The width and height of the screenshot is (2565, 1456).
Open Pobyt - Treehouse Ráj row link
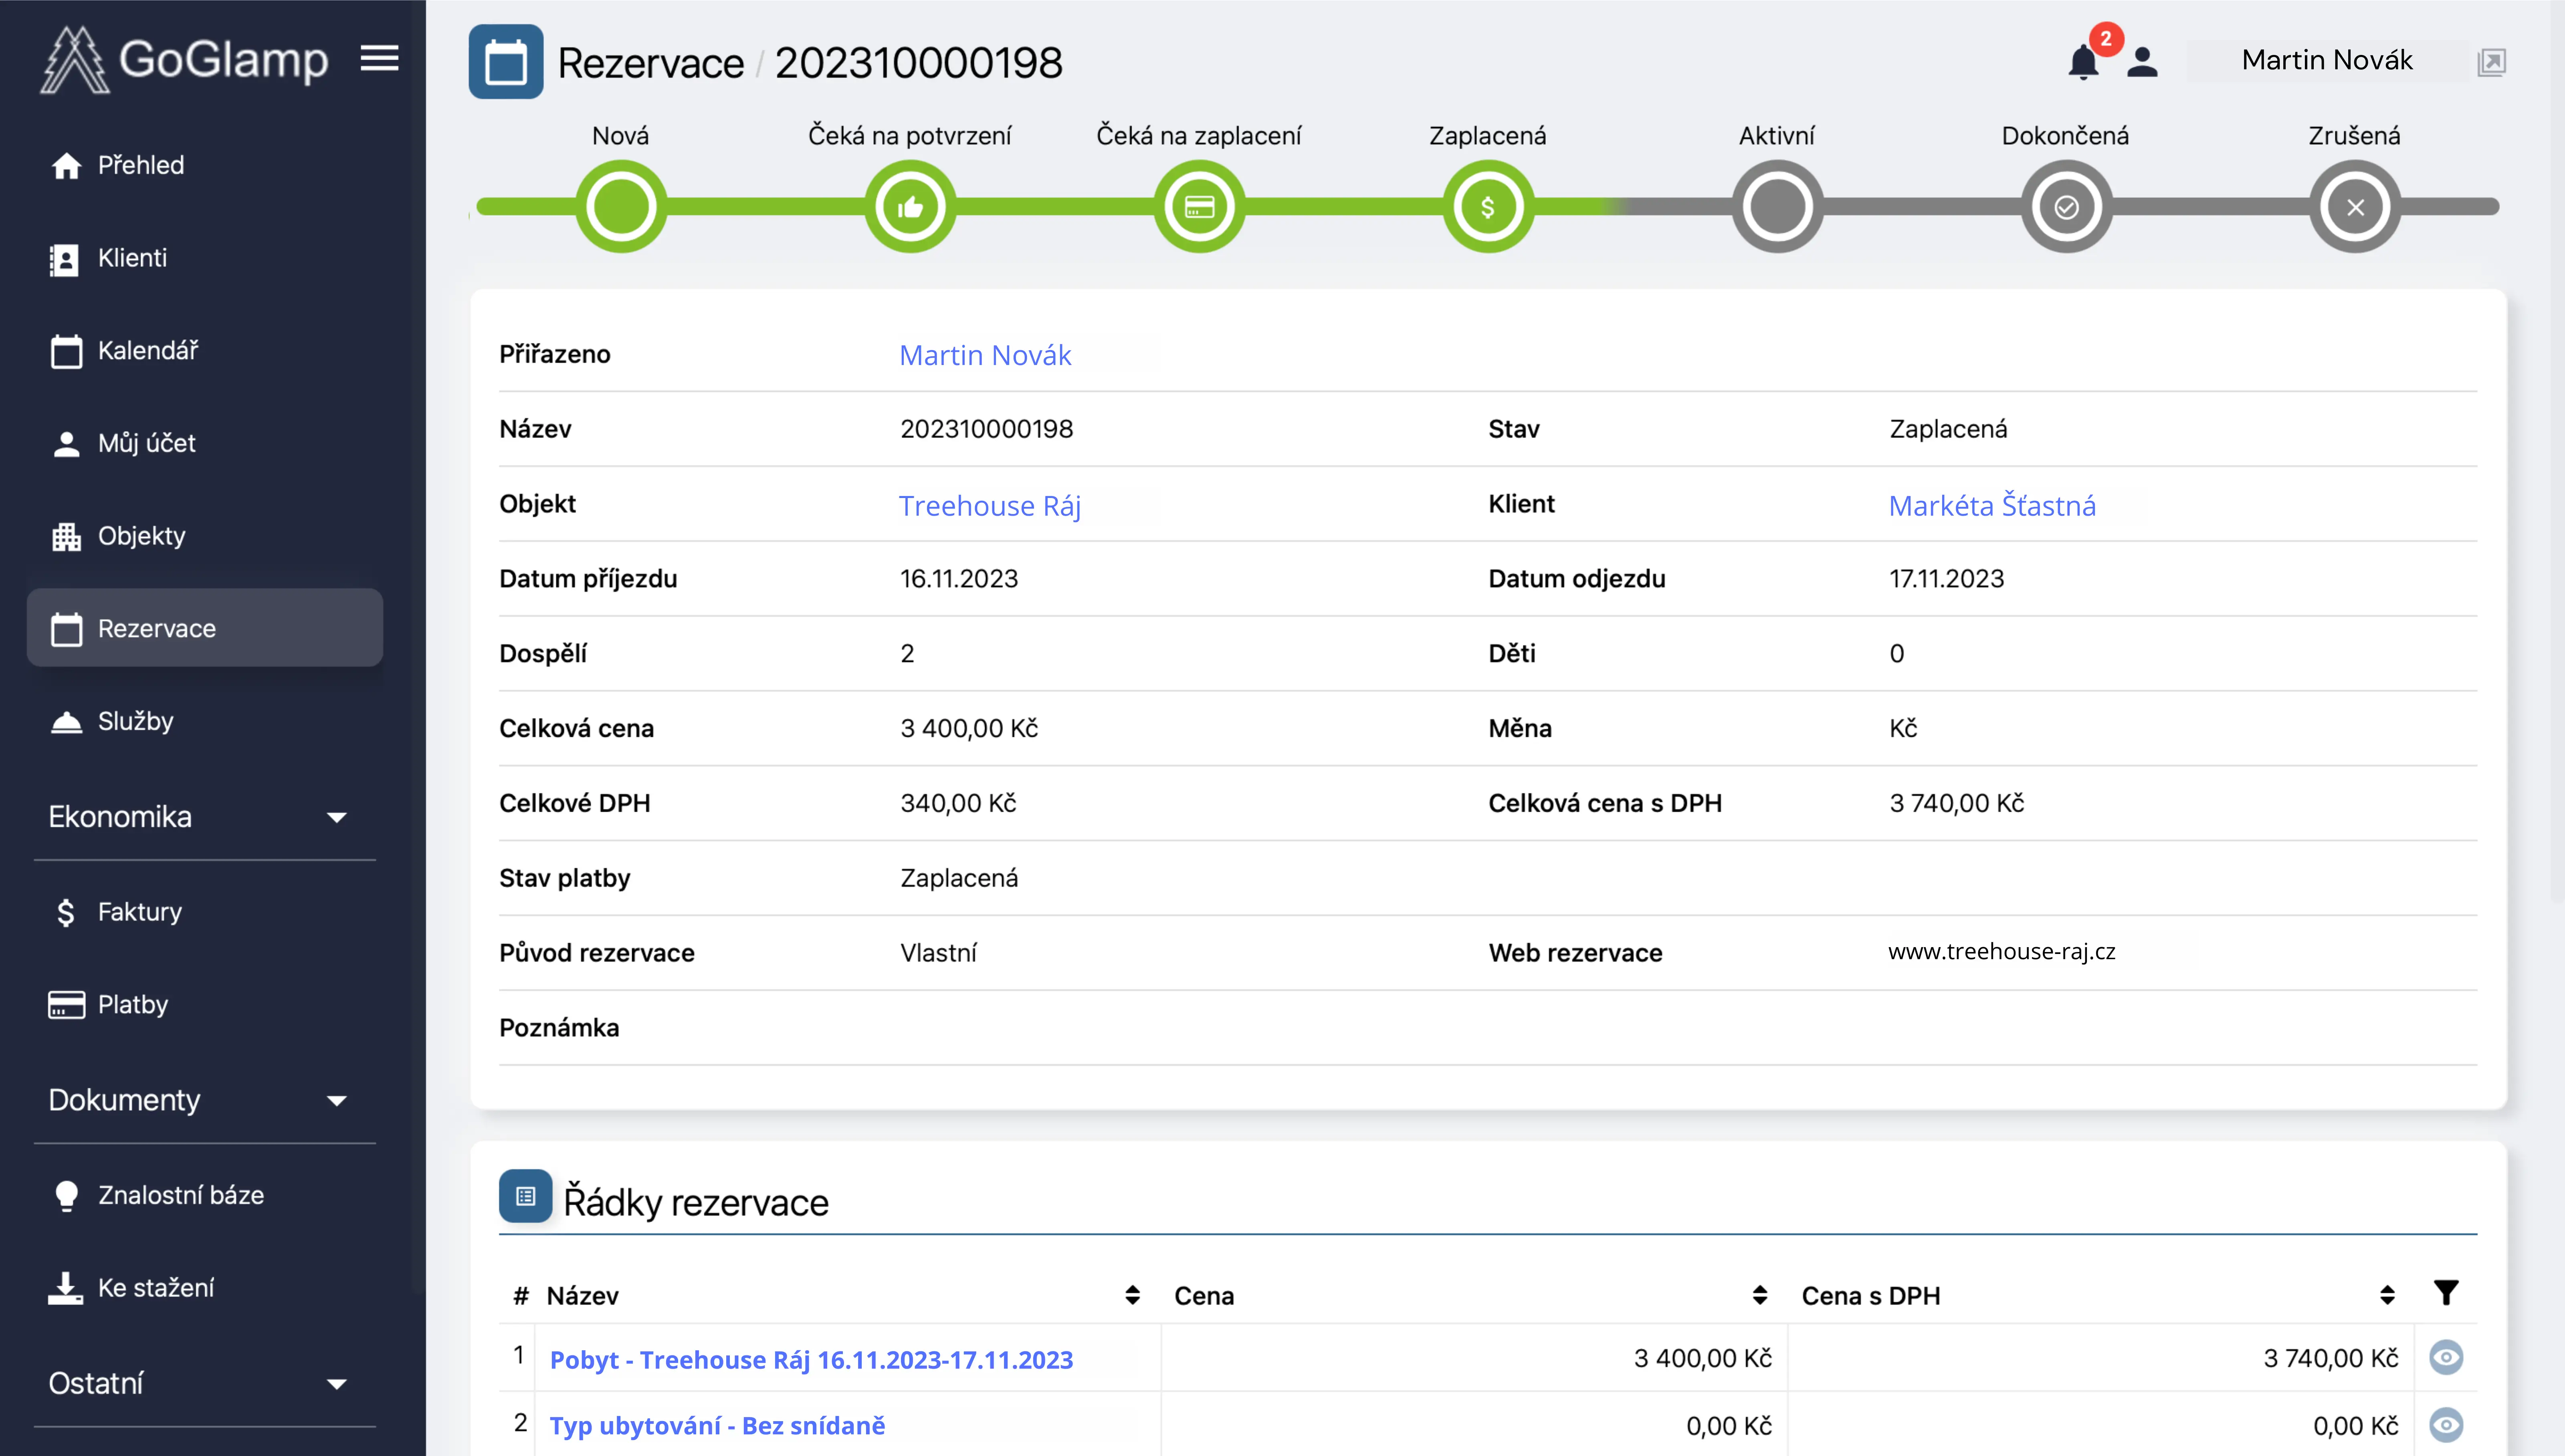coord(811,1360)
